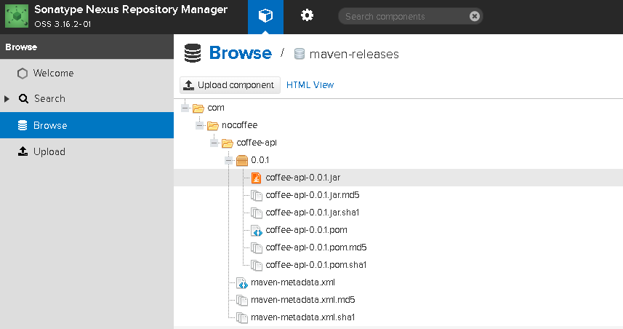Expand the Search menu arrow in sidebar
The image size is (623, 329).
[7, 99]
